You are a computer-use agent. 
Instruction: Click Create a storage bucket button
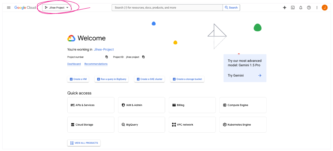click(x=187, y=79)
